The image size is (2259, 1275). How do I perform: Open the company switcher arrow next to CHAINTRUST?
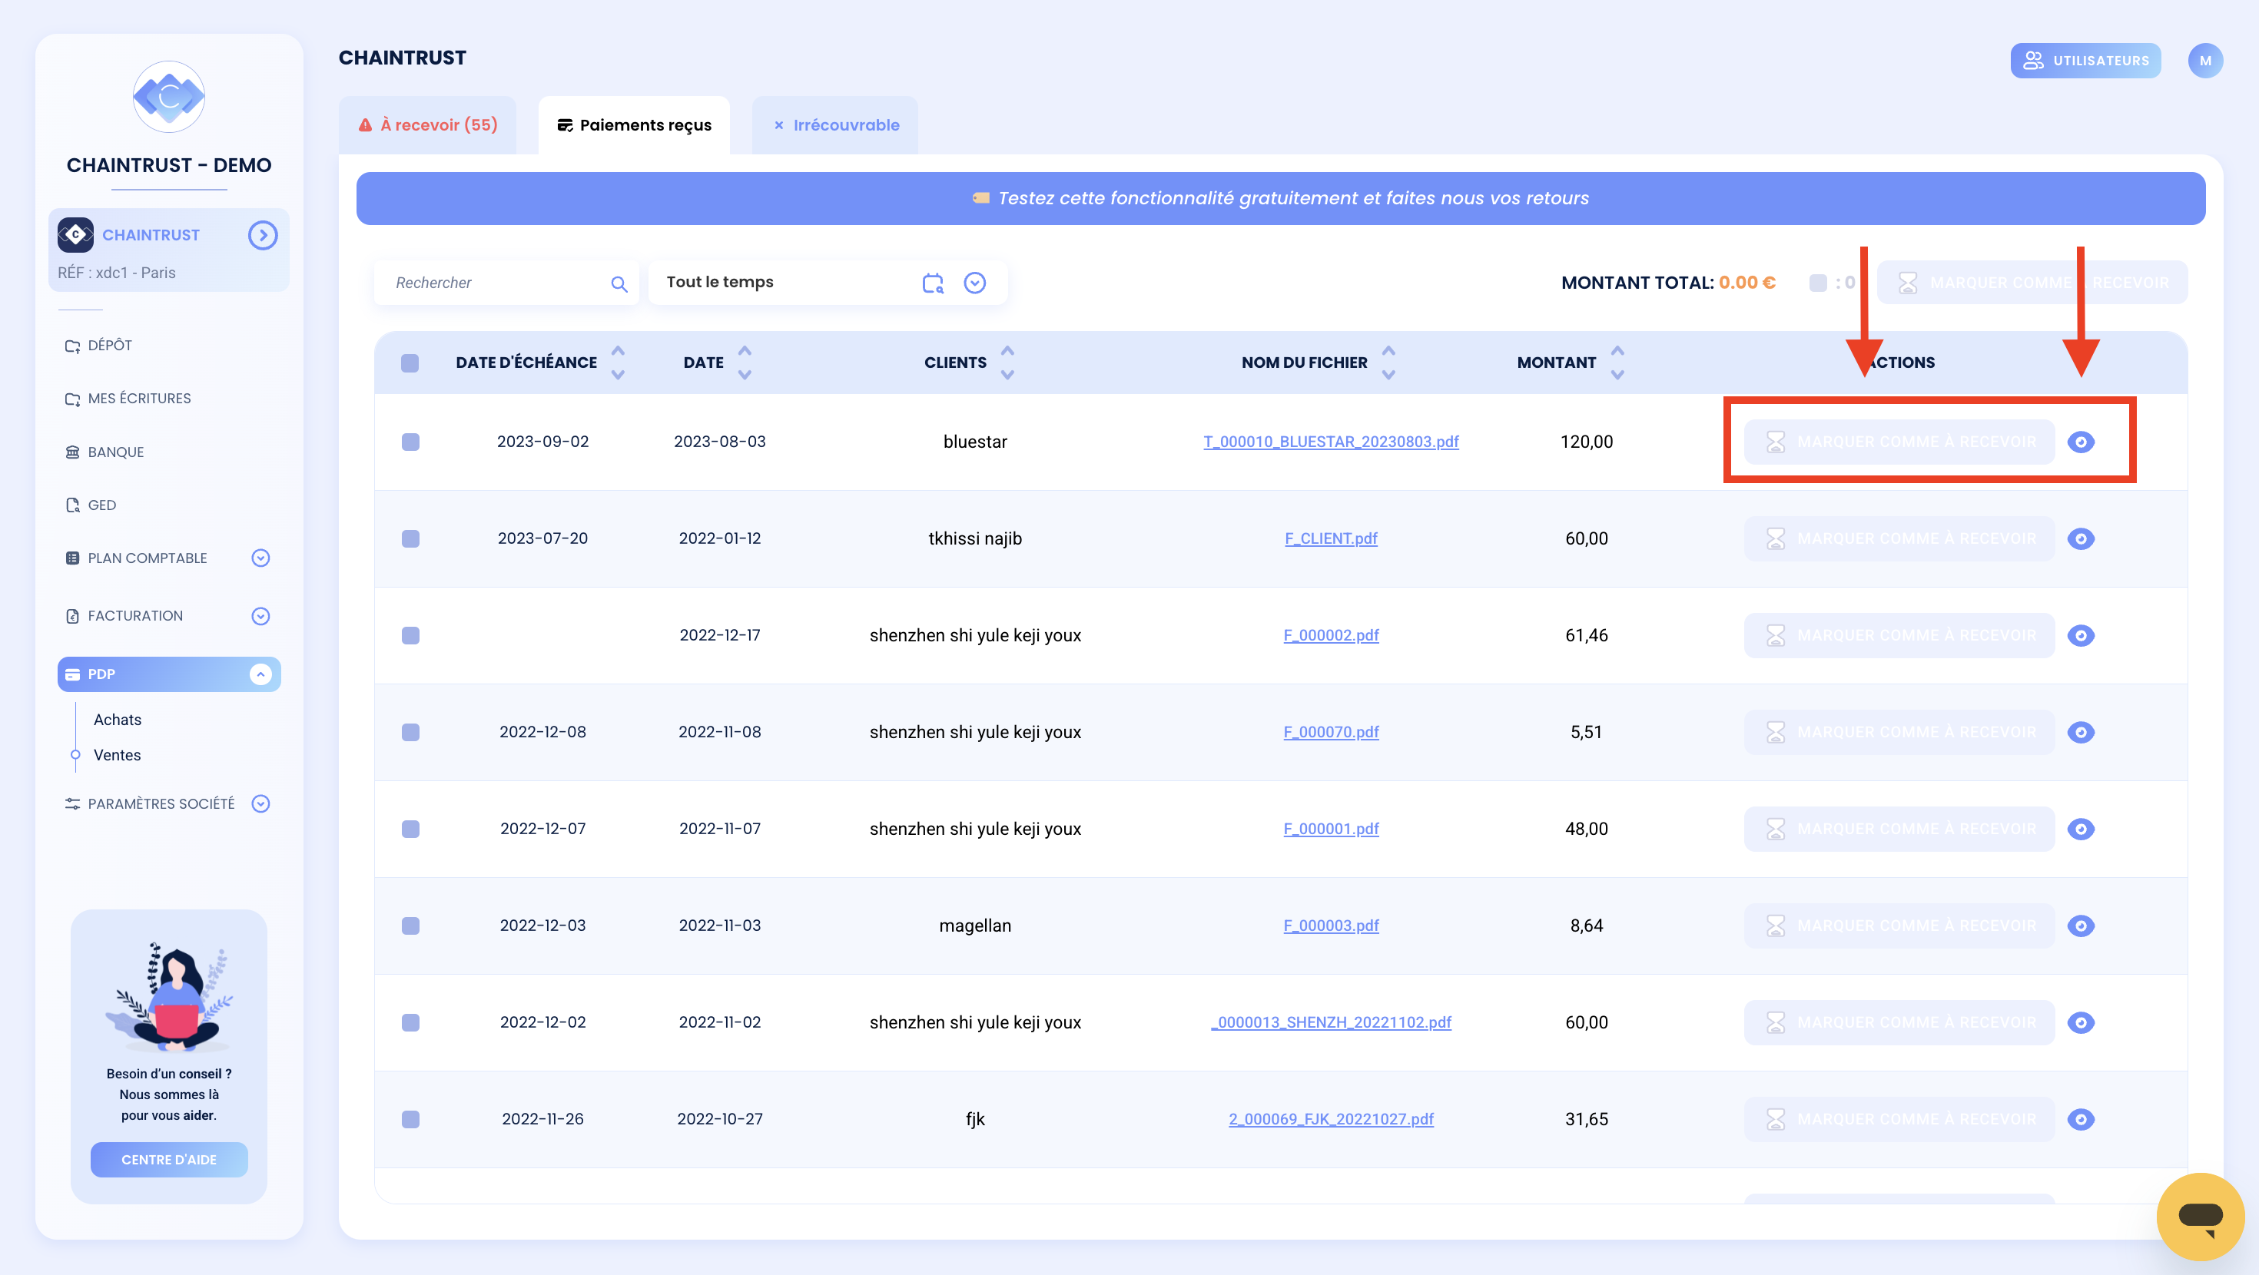(262, 235)
